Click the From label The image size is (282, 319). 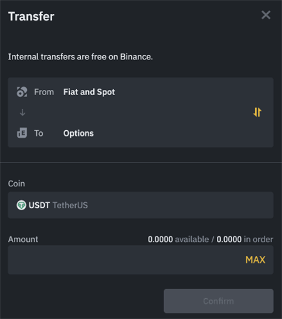coord(44,92)
